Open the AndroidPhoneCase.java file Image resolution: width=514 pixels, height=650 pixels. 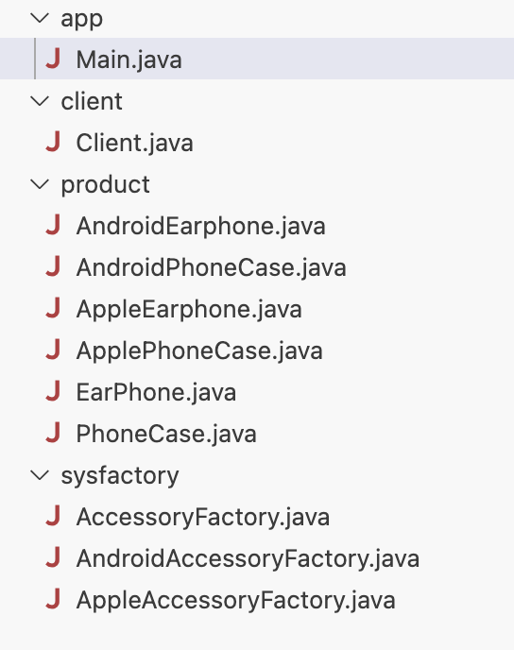(212, 267)
